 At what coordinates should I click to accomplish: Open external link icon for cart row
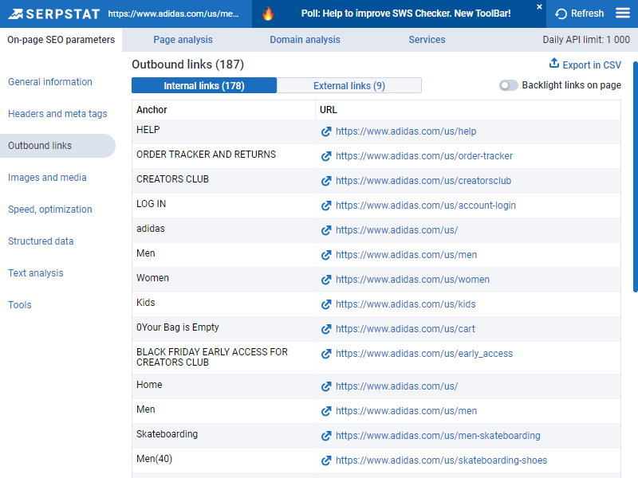326,329
